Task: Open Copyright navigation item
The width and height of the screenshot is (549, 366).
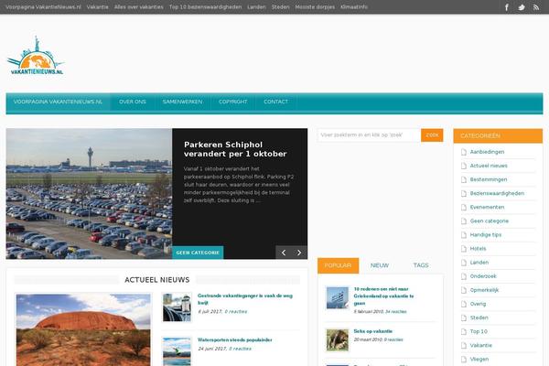Action: [x=232, y=102]
